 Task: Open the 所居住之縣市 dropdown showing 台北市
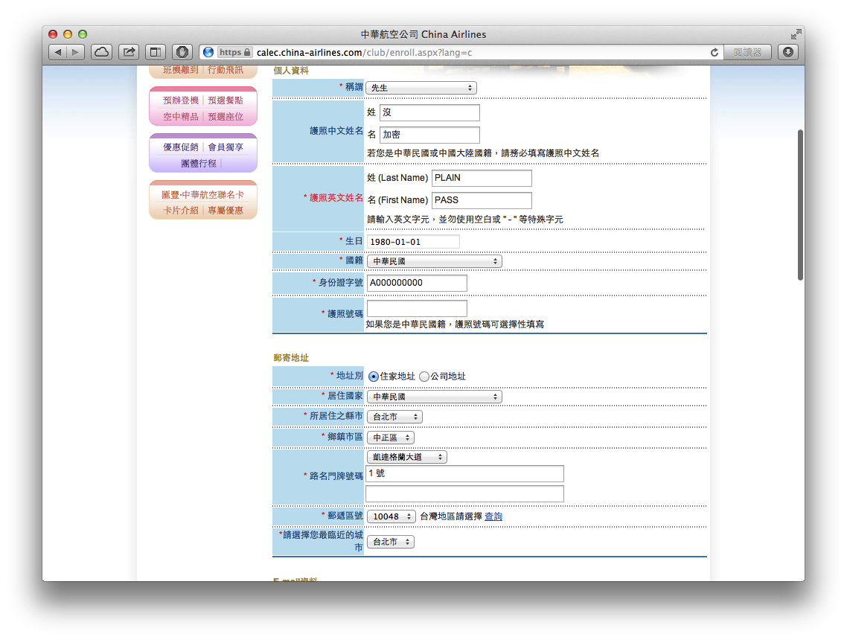pos(394,417)
